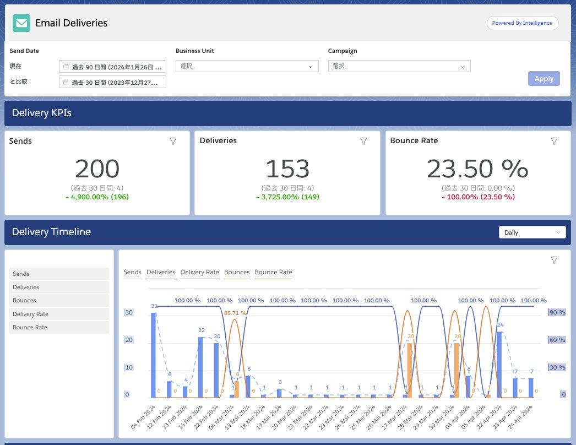This screenshot has width=576, height=445.
Task: Expand the Business Unit dropdown
Action: [247, 66]
